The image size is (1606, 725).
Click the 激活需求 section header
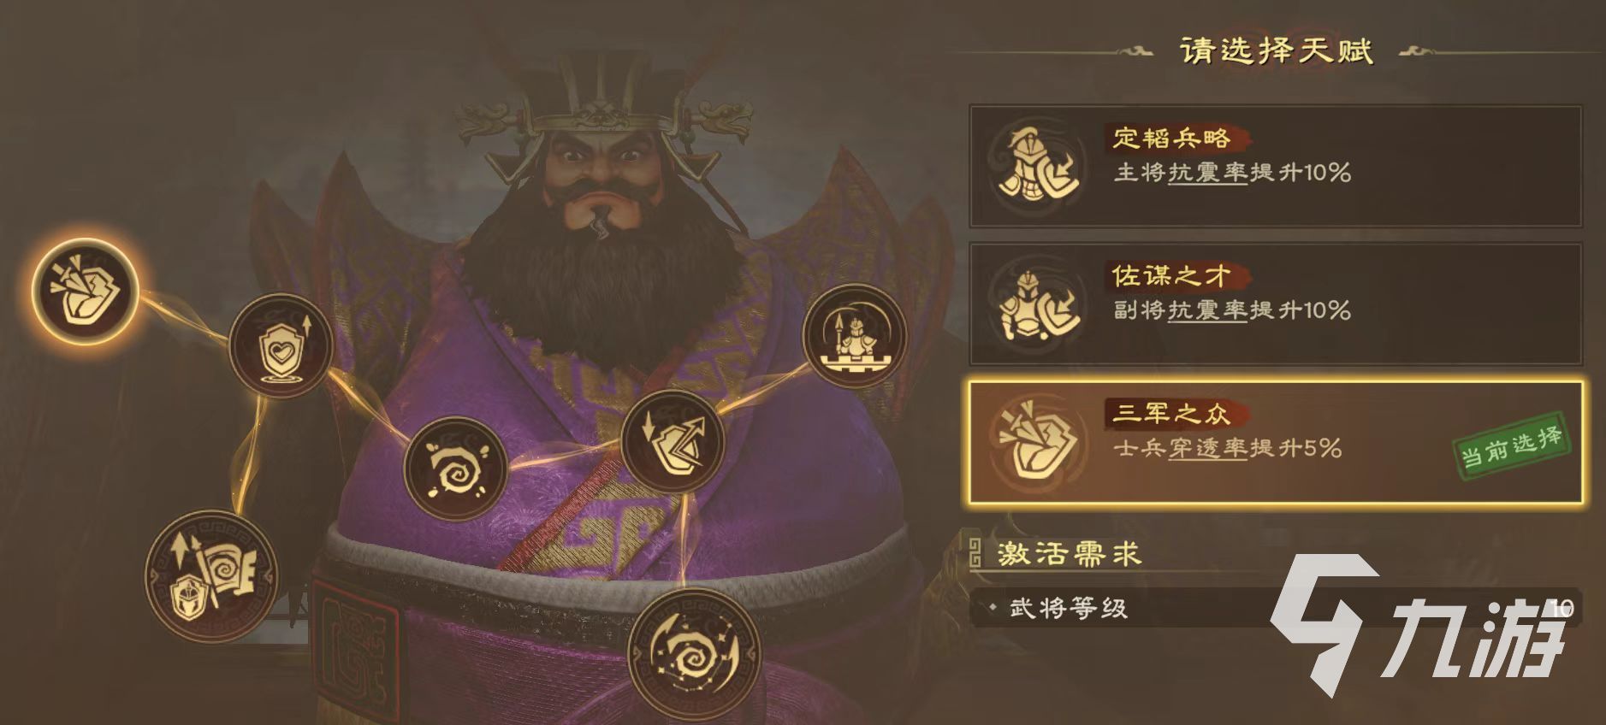click(1070, 555)
